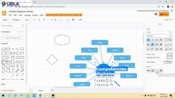The image size is (175, 98).
Task: Click the Insert Horizontal Rule icon
Action: click(157, 71)
